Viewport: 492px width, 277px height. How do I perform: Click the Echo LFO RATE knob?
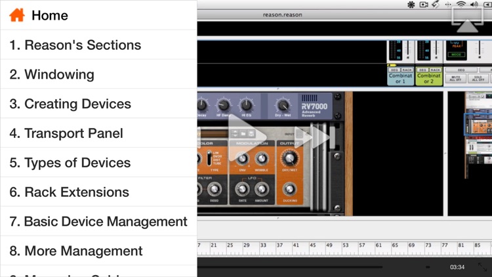(242, 190)
